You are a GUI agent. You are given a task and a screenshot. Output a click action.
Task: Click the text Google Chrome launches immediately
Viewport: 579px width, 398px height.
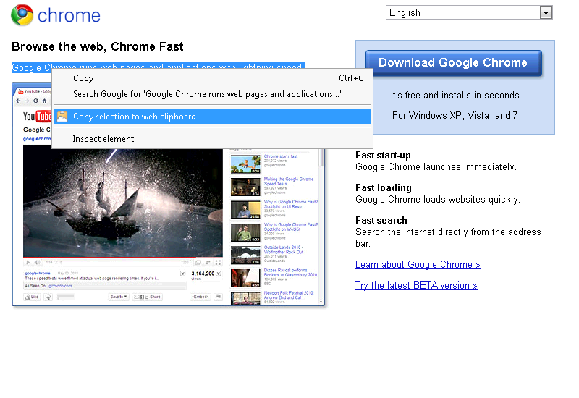436,167
